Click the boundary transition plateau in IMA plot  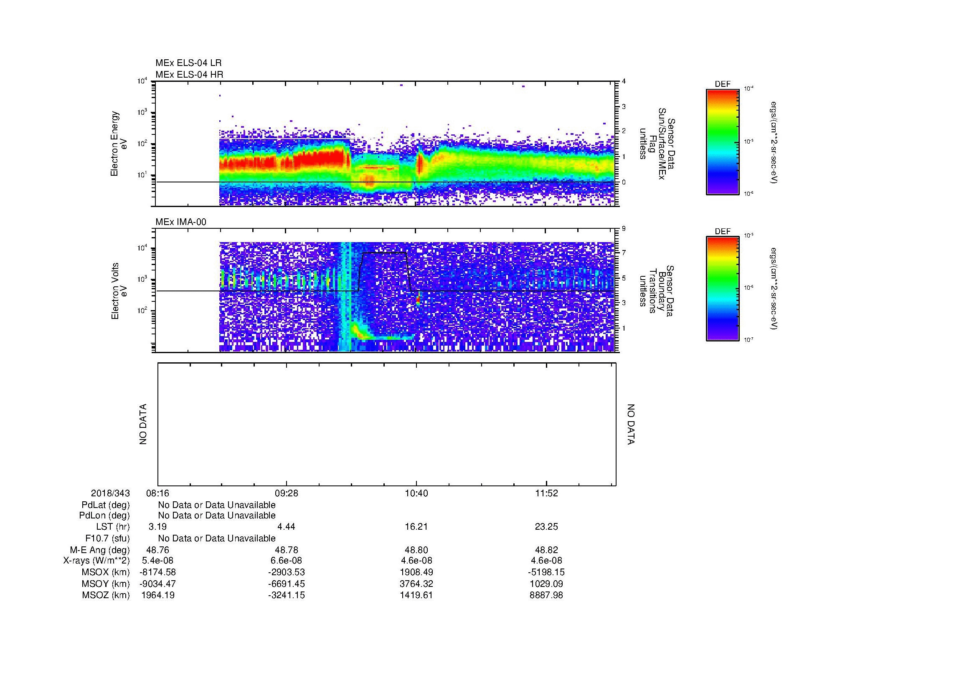(384, 253)
